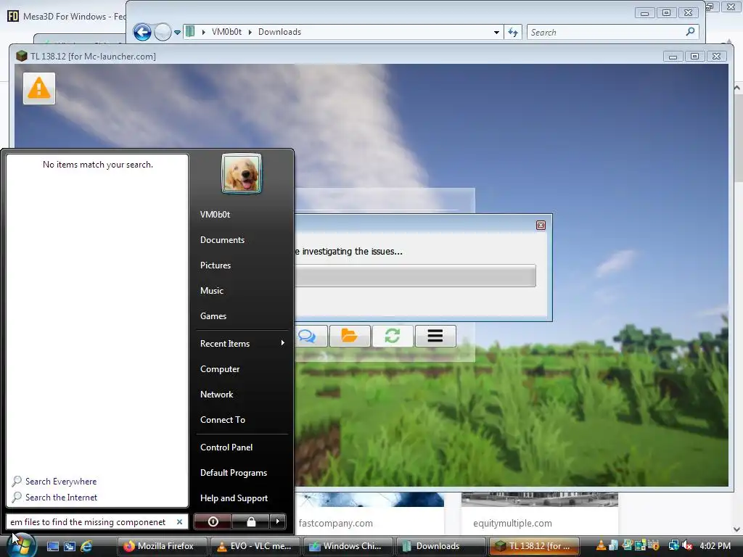Open Network from Start menu
743x557 pixels.
coord(216,395)
